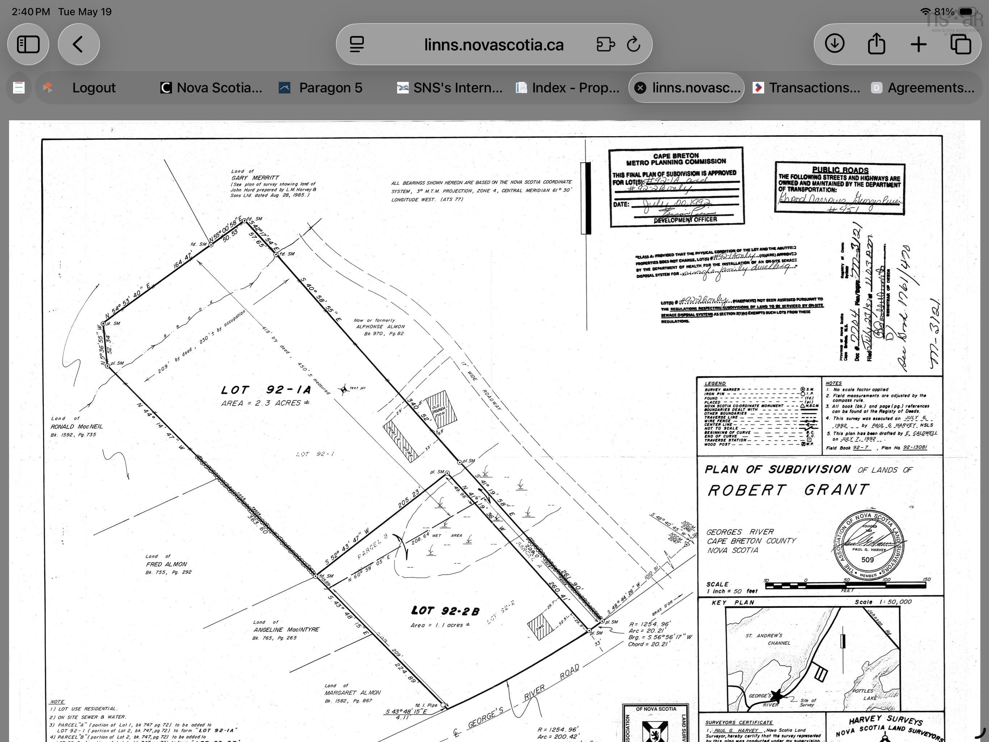This screenshot has height=742, width=989.
Task: Open the page reader menu icon
Action: coord(357,45)
